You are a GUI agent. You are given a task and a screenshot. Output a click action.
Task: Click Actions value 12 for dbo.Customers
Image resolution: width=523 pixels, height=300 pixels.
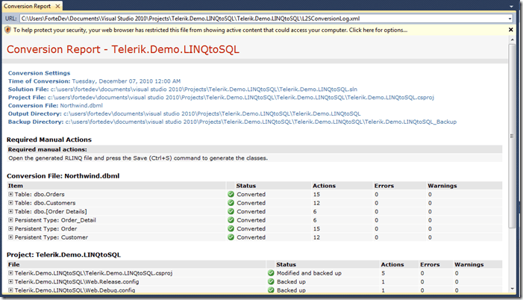point(316,203)
